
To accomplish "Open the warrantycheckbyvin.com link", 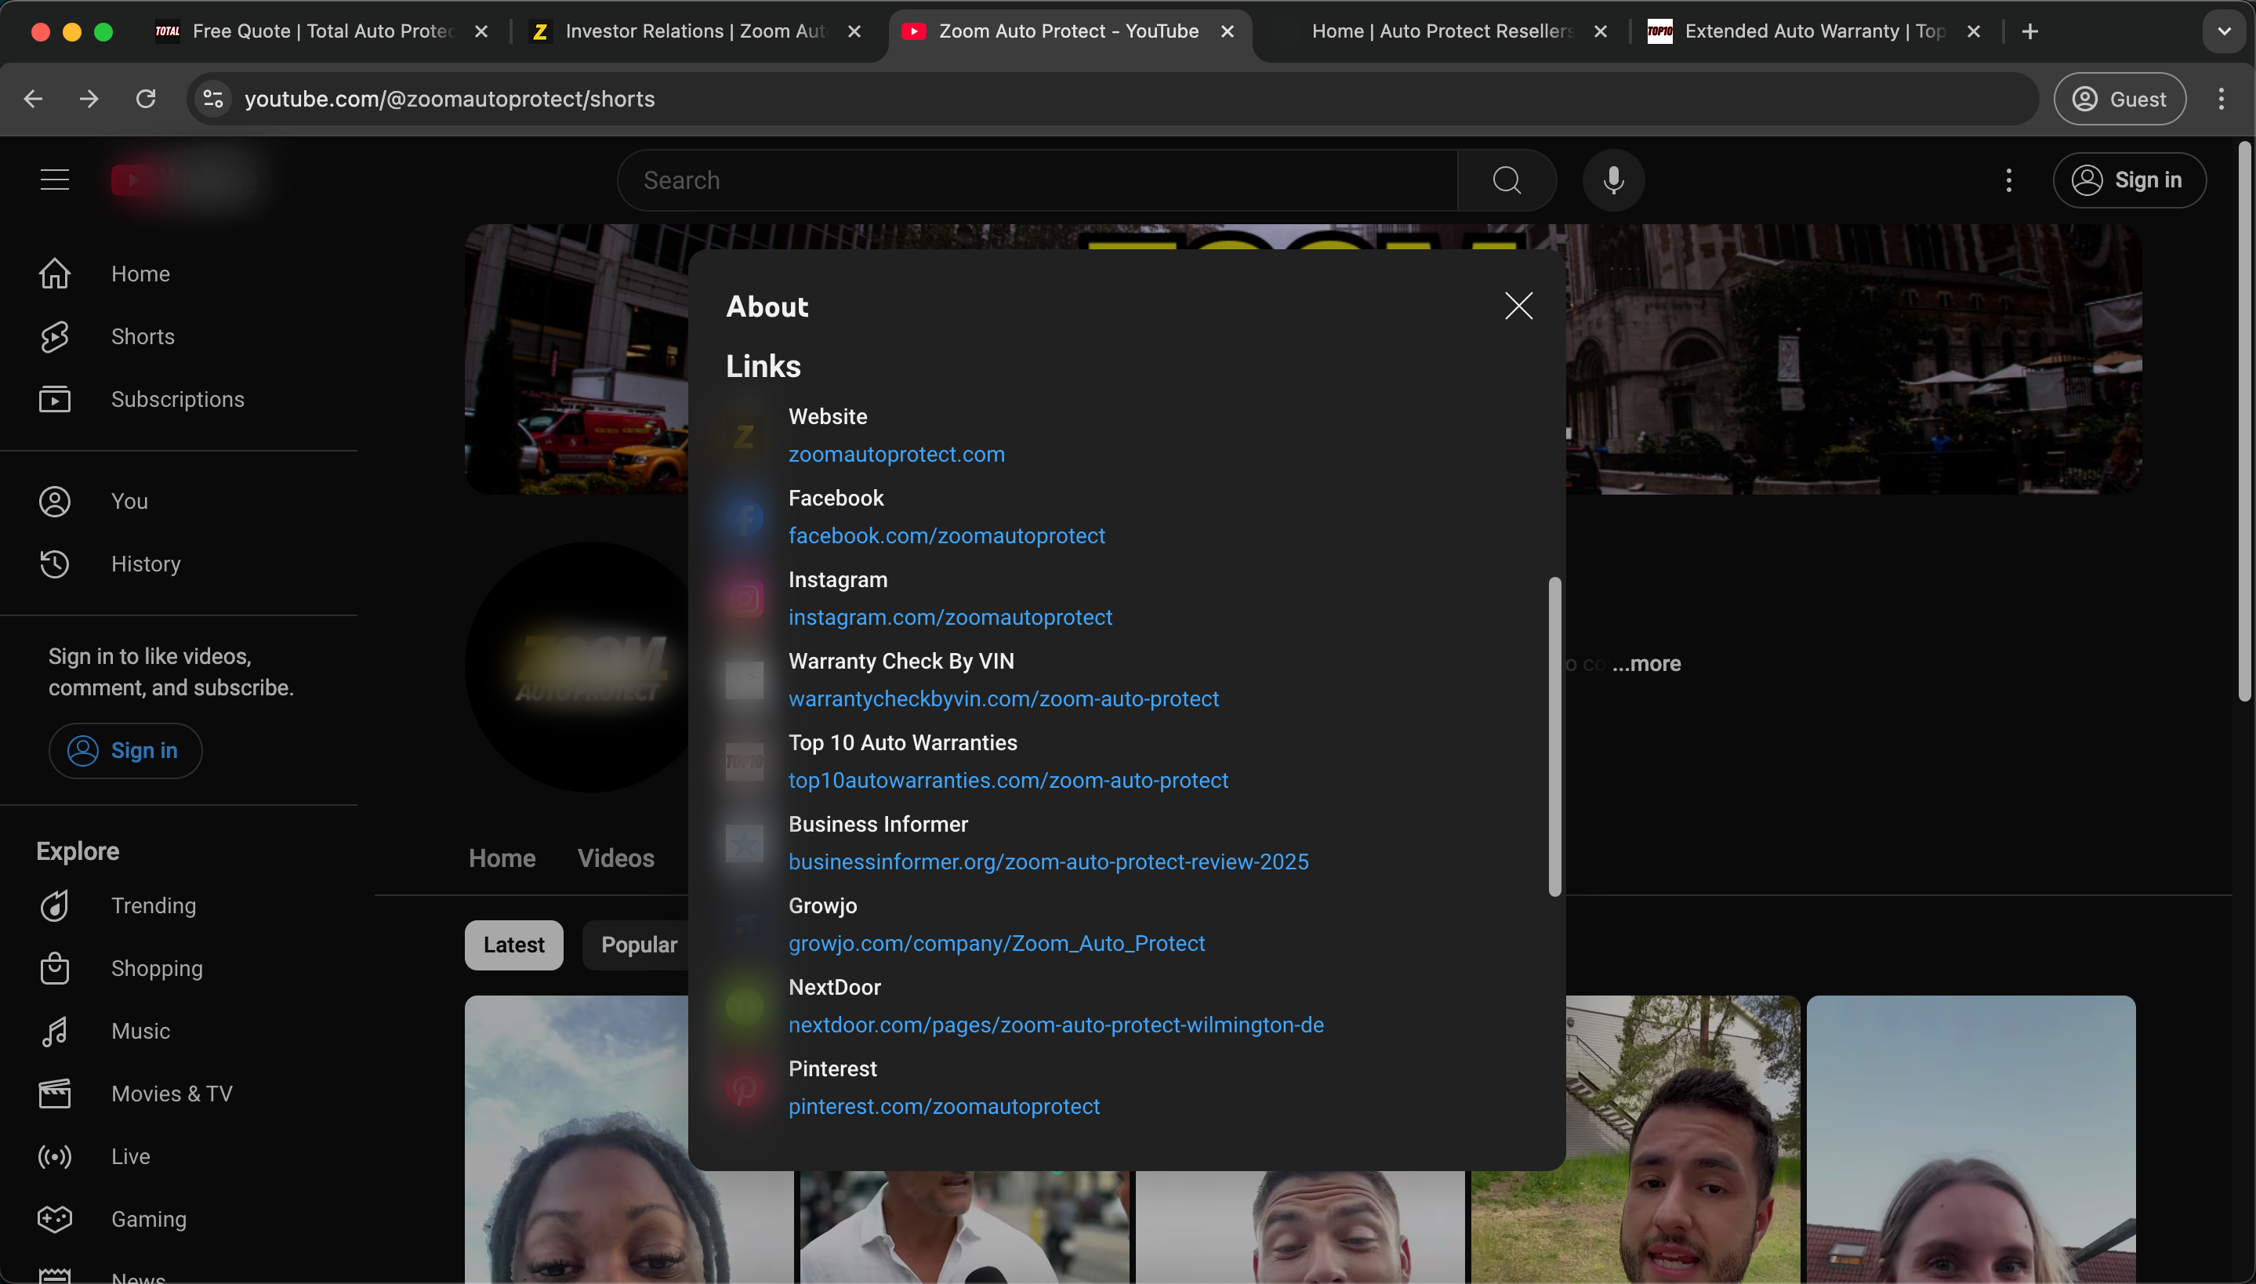I will tap(1003, 698).
